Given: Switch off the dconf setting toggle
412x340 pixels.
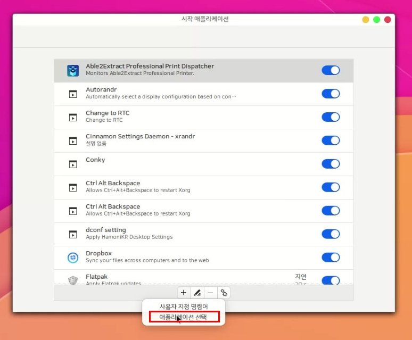Looking at the screenshot, I should [x=331, y=234].
